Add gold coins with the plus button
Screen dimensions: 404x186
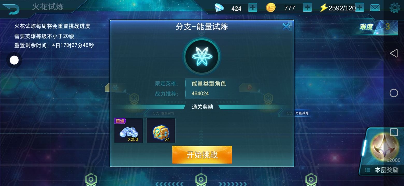tap(307, 8)
